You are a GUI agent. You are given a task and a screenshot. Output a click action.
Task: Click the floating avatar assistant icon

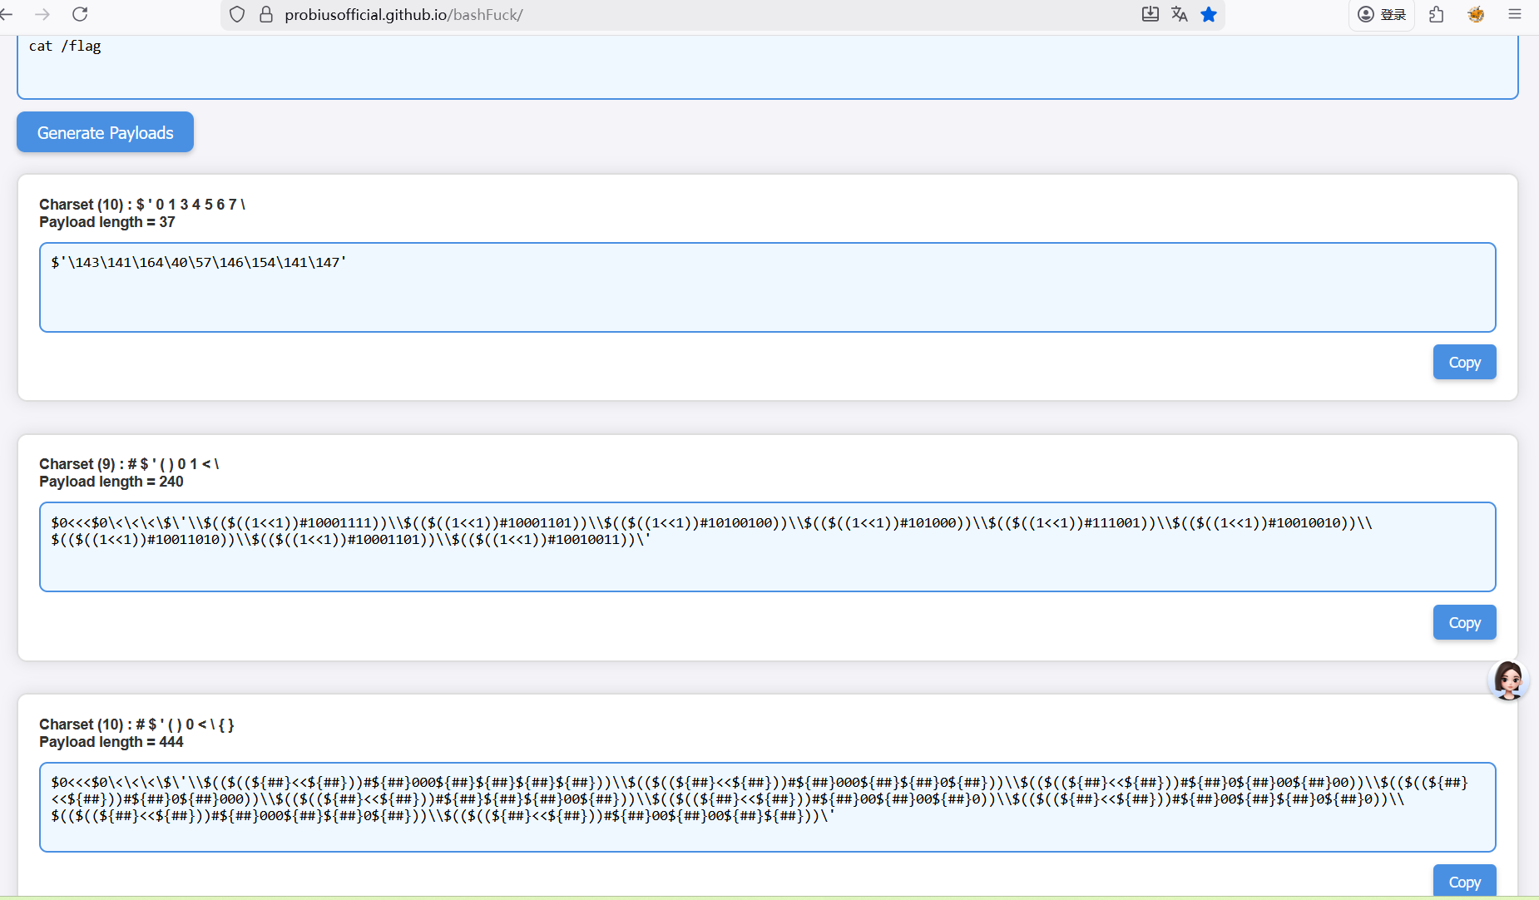click(1508, 680)
